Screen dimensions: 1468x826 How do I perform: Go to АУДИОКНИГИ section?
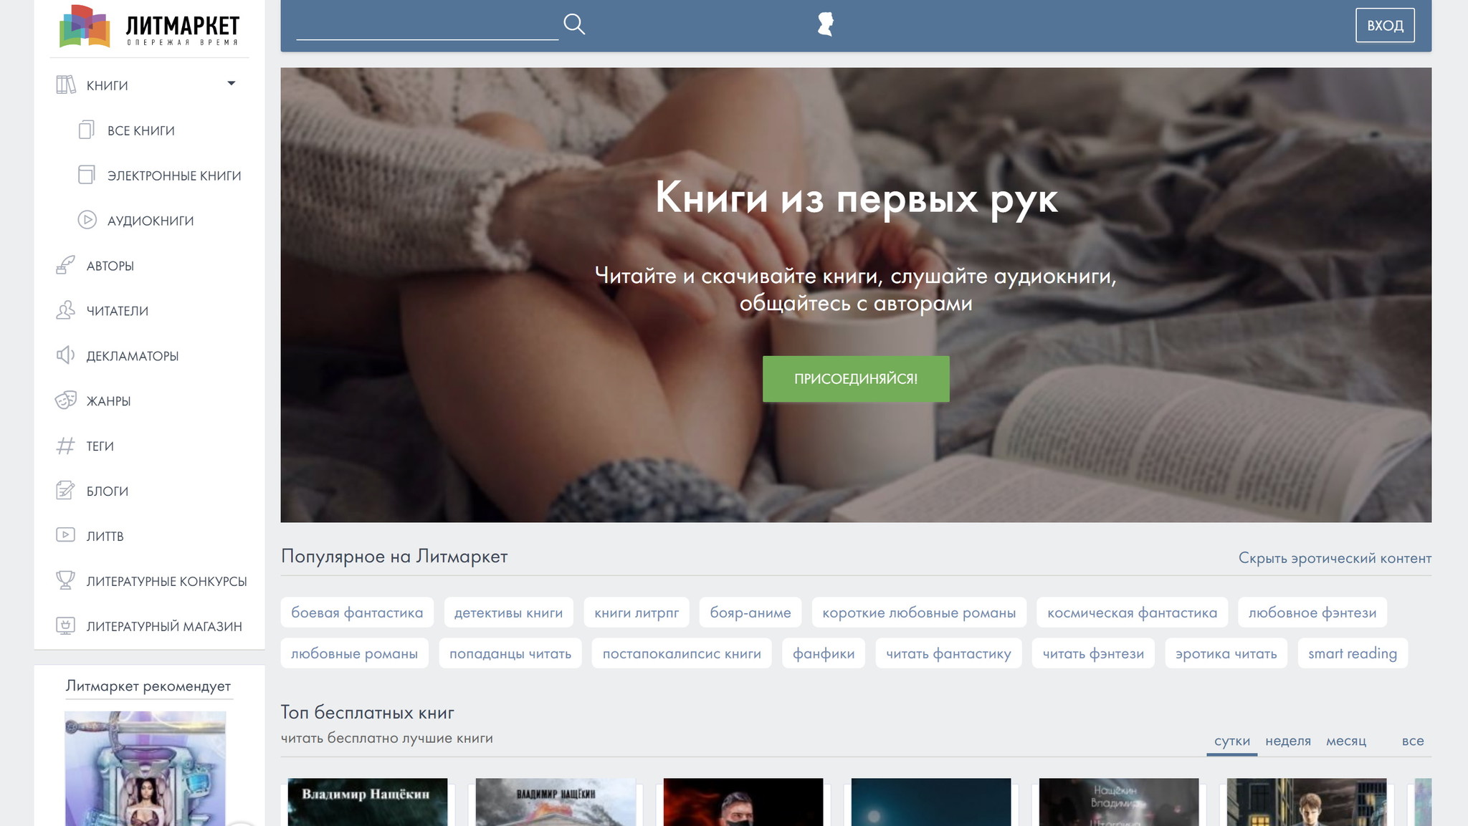(151, 221)
